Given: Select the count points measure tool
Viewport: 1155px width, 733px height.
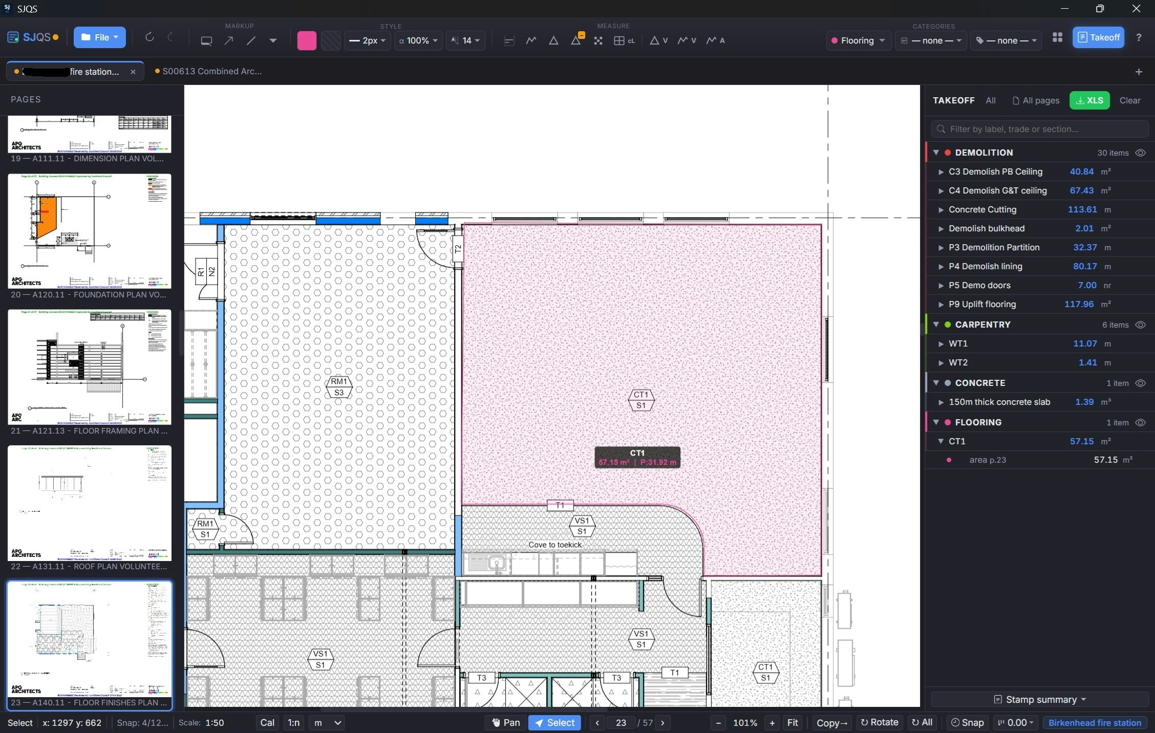Looking at the screenshot, I should coord(598,40).
